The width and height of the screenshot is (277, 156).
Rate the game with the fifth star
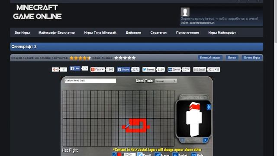tap(134, 58)
